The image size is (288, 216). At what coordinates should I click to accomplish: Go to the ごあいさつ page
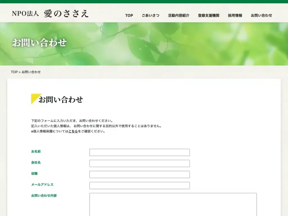(x=150, y=15)
